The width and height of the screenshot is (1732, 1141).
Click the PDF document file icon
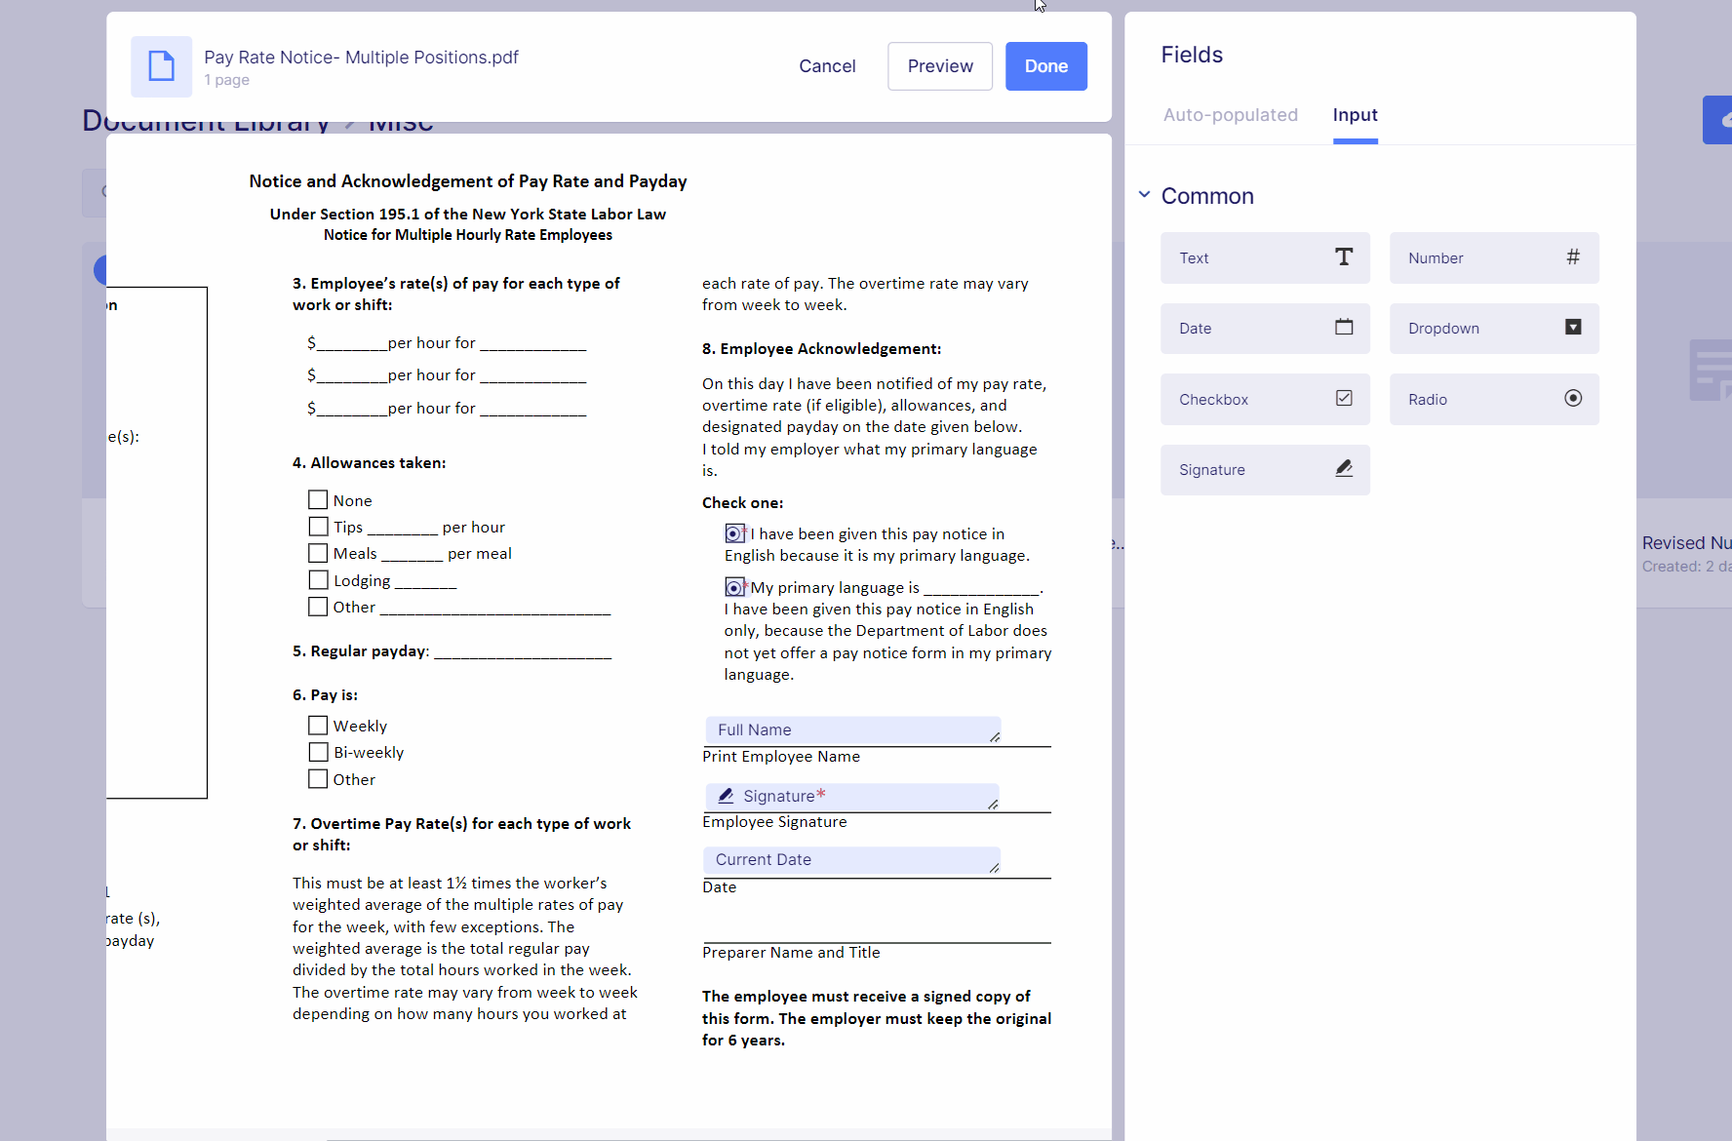(161, 66)
